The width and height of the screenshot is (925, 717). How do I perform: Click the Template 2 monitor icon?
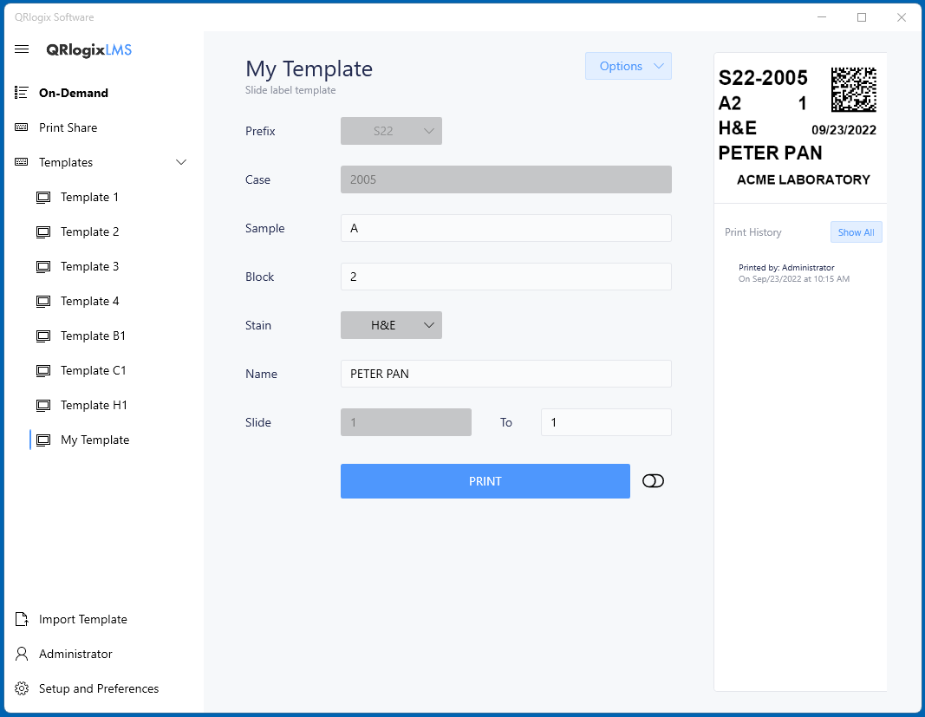click(x=43, y=231)
